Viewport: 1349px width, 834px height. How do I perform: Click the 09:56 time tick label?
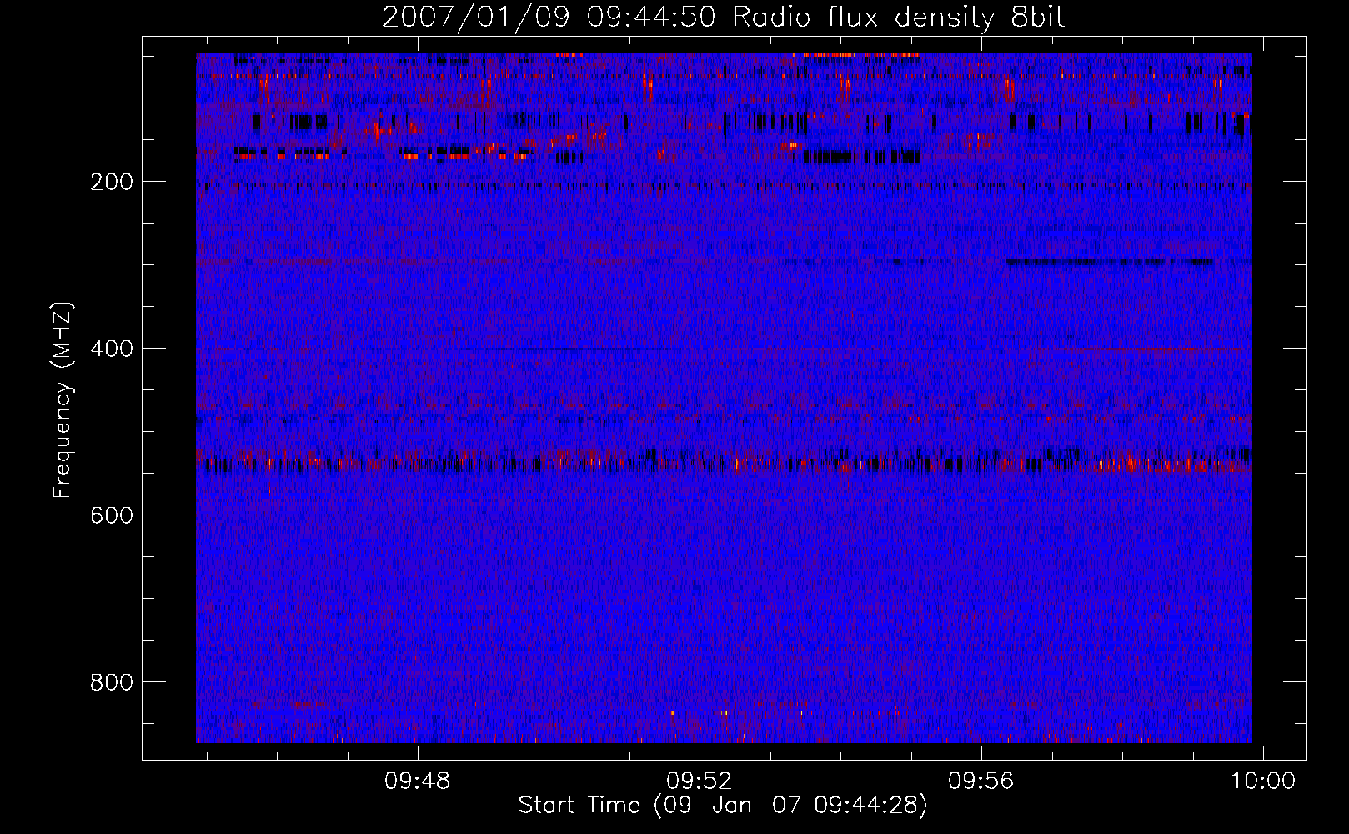(x=981, y=781)
